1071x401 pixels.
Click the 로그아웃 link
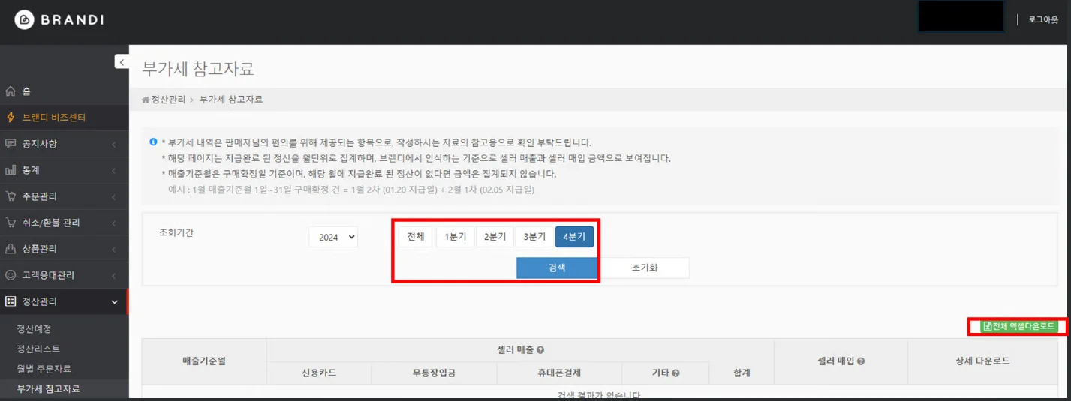[1042, 19]
